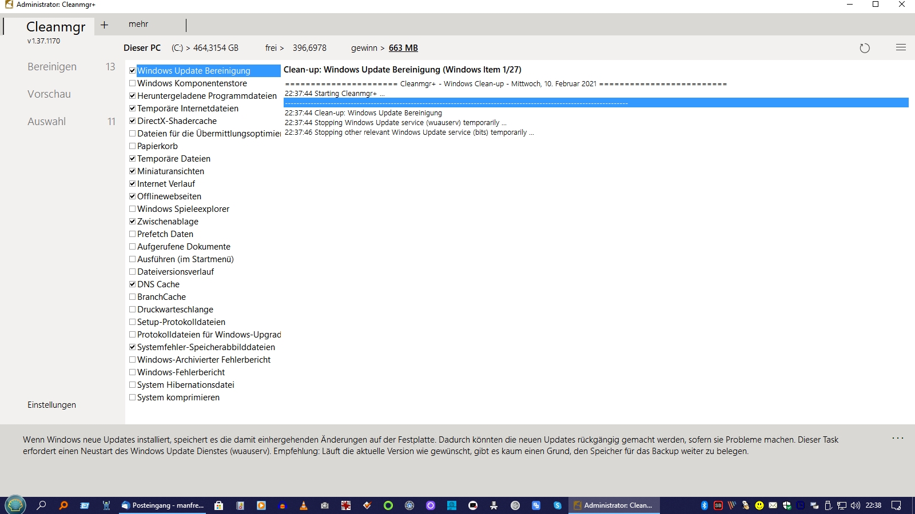Screen dimensions: 915x514
Task: Click the Windows Security shield tray icon
Action: [787, 505]
